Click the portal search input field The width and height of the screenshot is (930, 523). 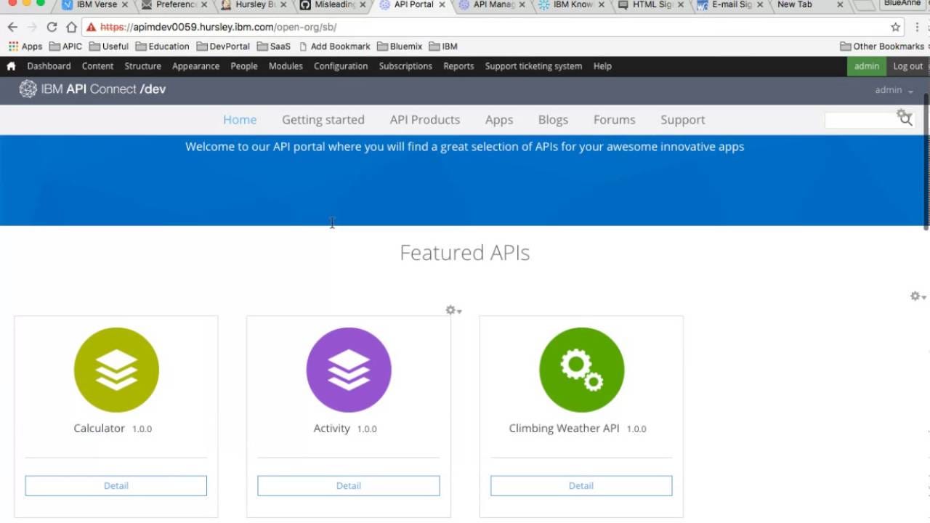pyautogui.click(x=861, y=121)
